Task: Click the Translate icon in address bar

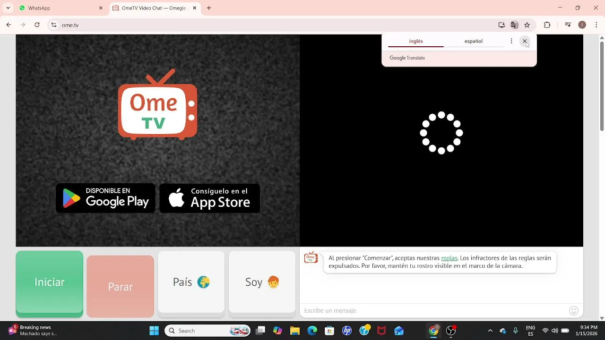Action: pos(514,25)
